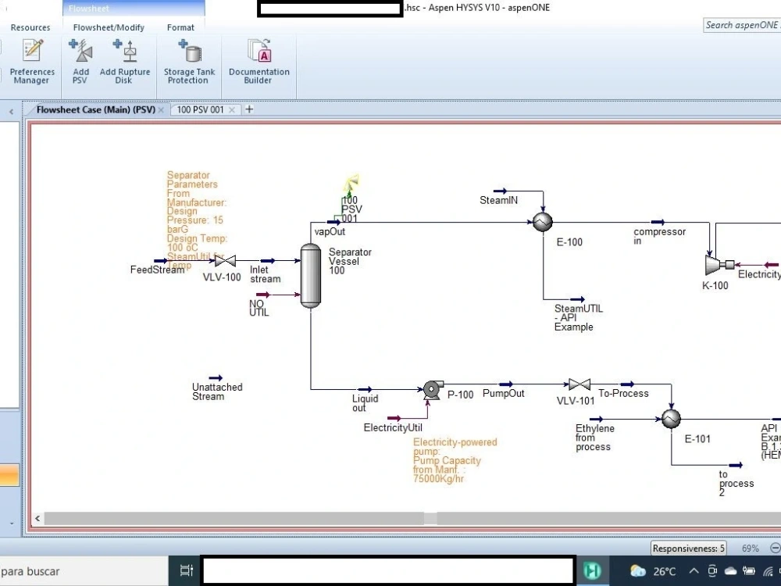Click the E-100 cooler on the flowsheet
This screenshot has height=586, width=781.
click(542, 223)
